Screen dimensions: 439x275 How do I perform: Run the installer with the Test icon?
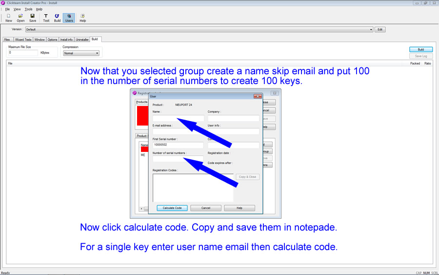coord(46,18)
